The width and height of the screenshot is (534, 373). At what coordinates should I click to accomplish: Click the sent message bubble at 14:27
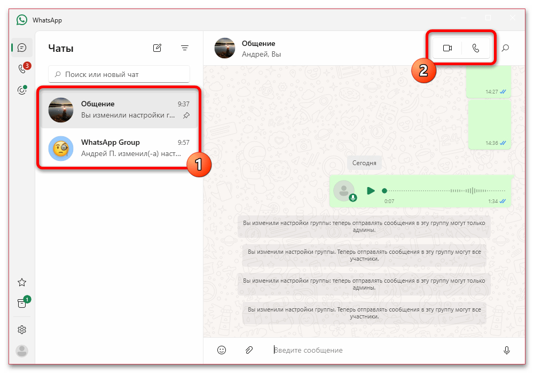tap(489, 82)
